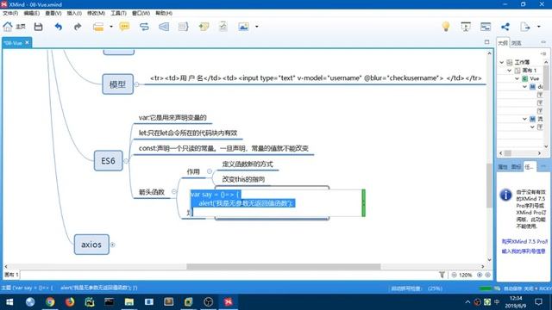Open the Windows Start menu
This screenshot has height=310, width=552.
[9, 302]
